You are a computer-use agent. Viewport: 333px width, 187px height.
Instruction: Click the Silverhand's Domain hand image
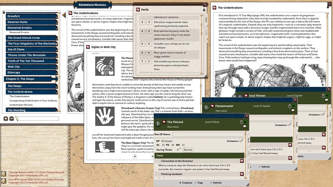coord(105,116)
